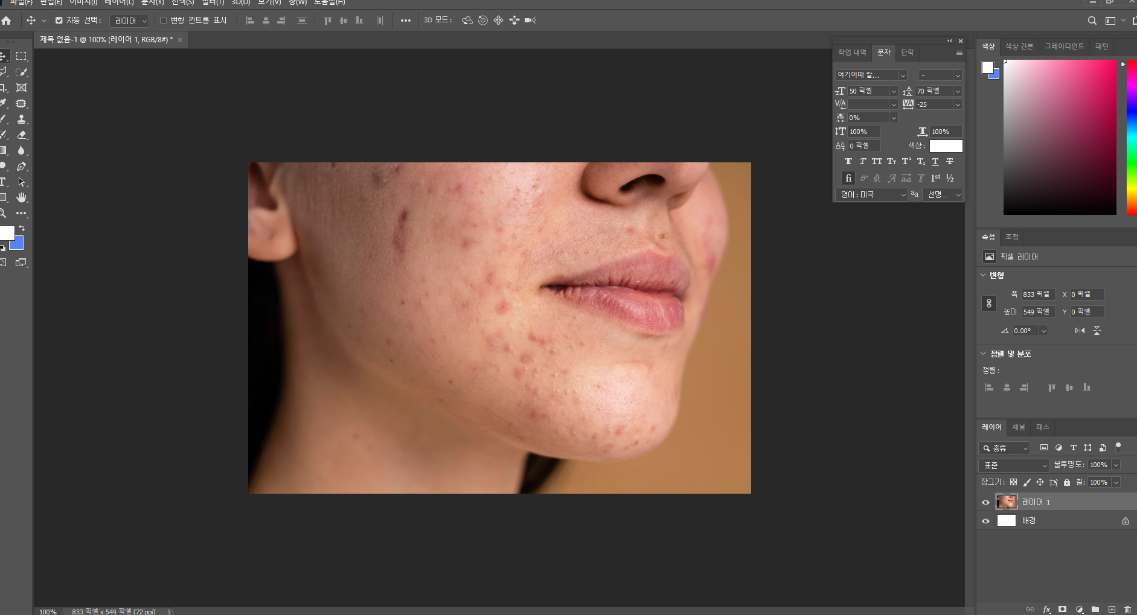
Task: Click 레이어 1 layer thumbnail
Action: pos(1006,502)
